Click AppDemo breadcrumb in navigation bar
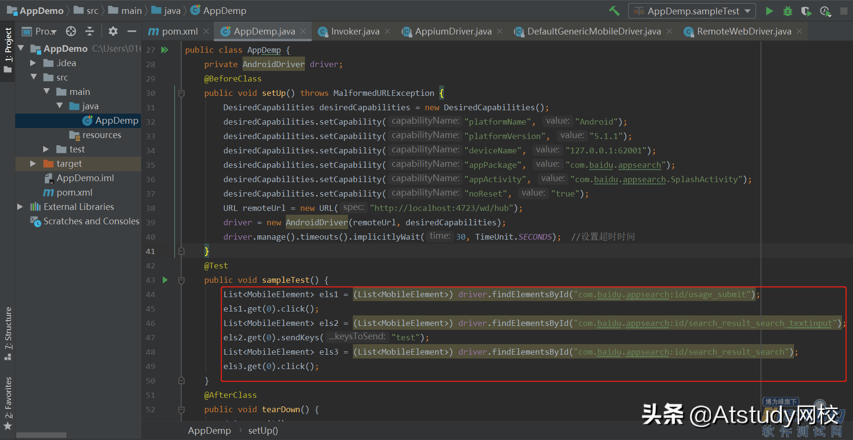Viewport: 853px width, 440px height. 35,11
